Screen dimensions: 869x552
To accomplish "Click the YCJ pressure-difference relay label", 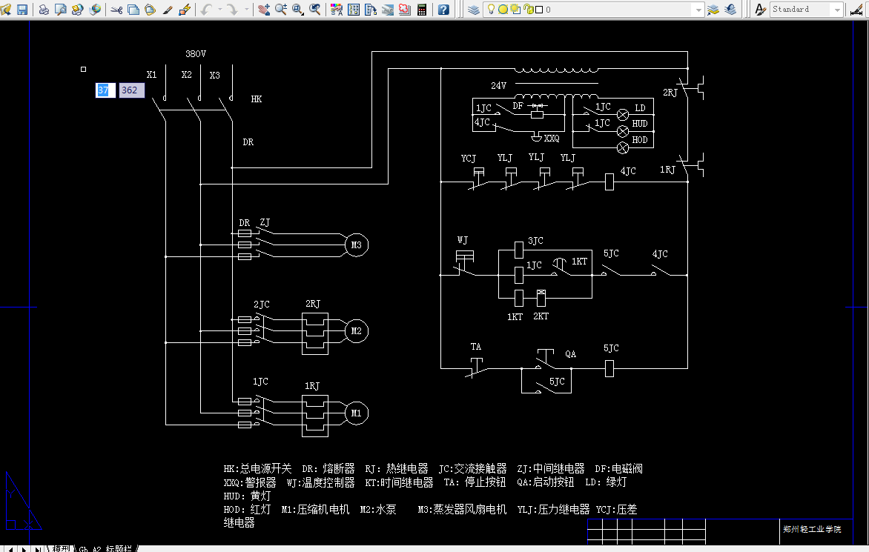I will 469,159.
